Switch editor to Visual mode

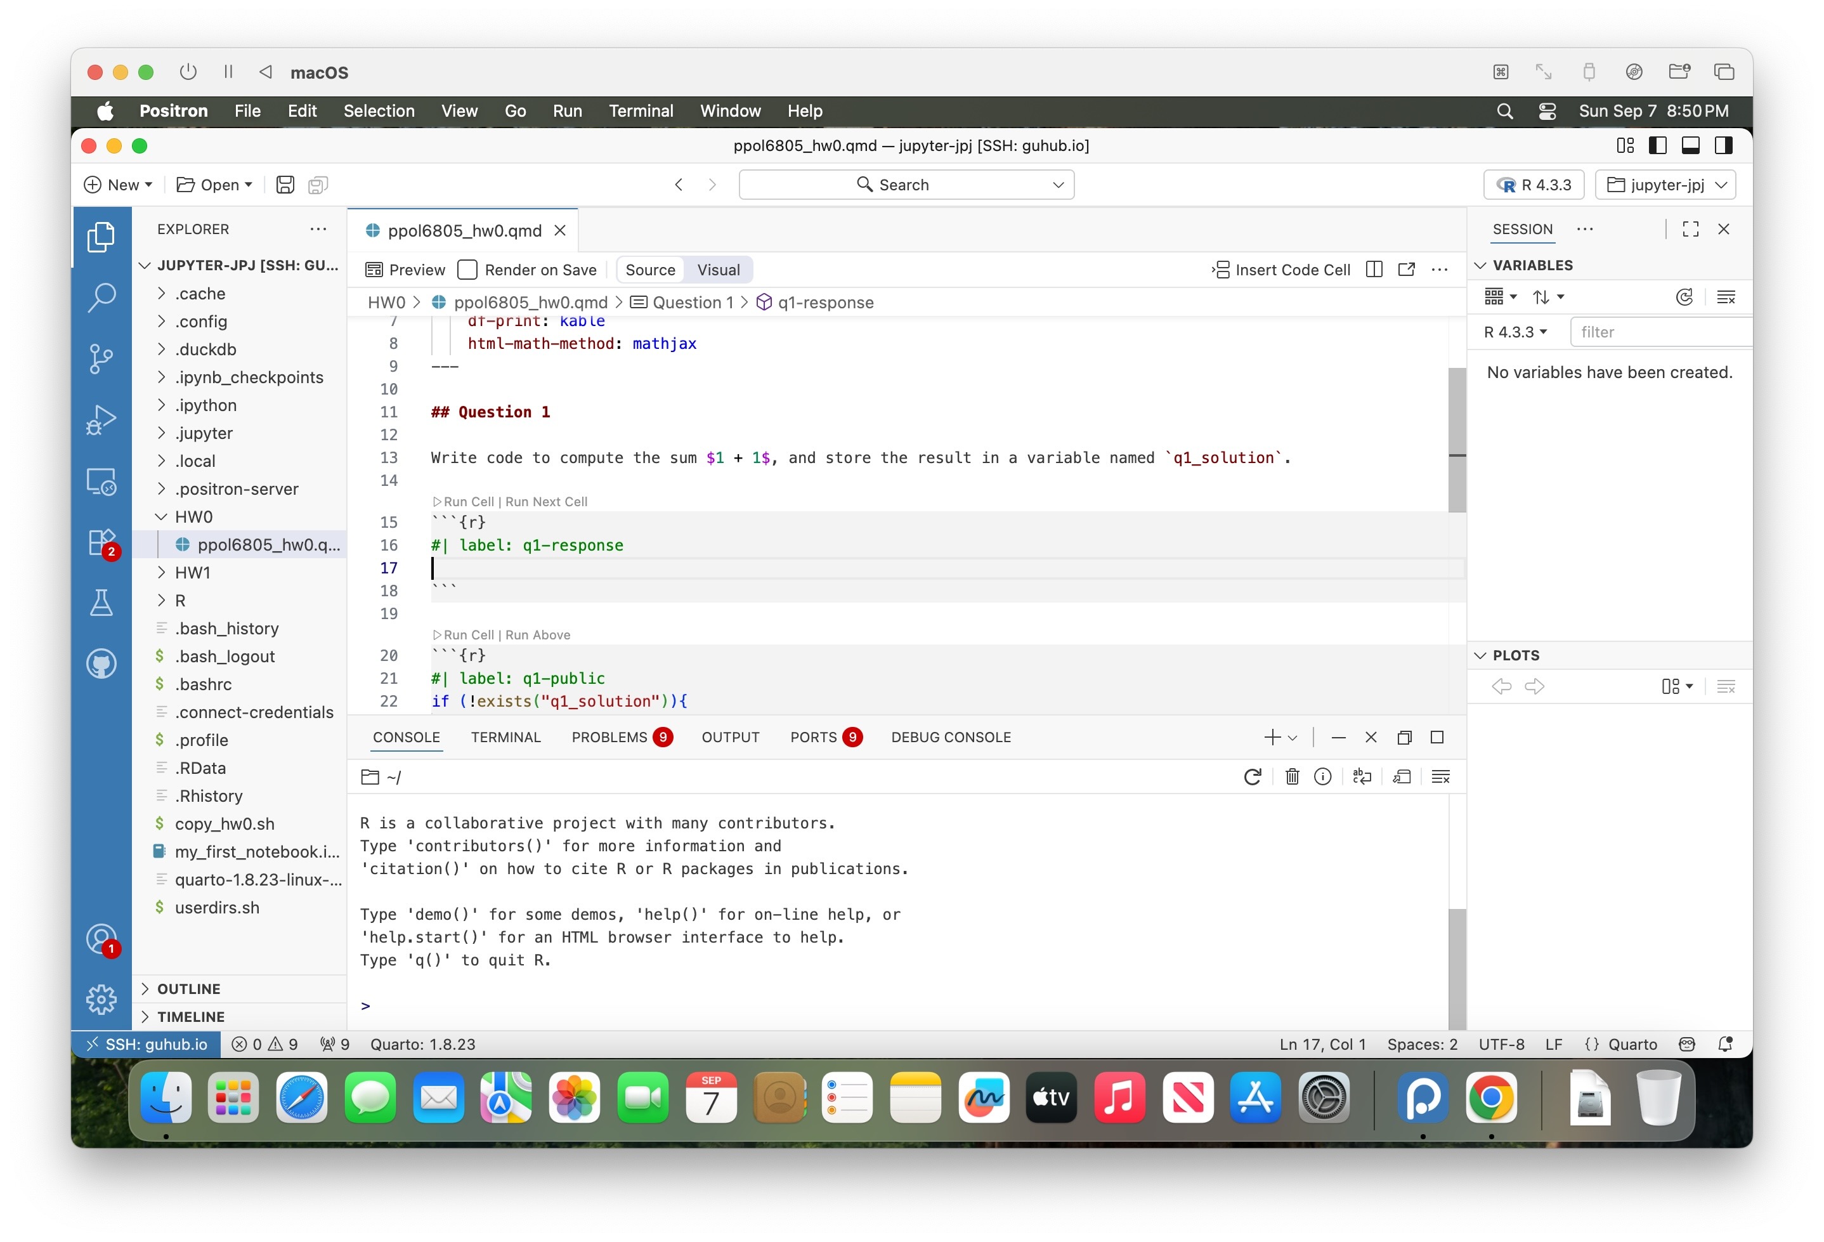coord(718,270)
